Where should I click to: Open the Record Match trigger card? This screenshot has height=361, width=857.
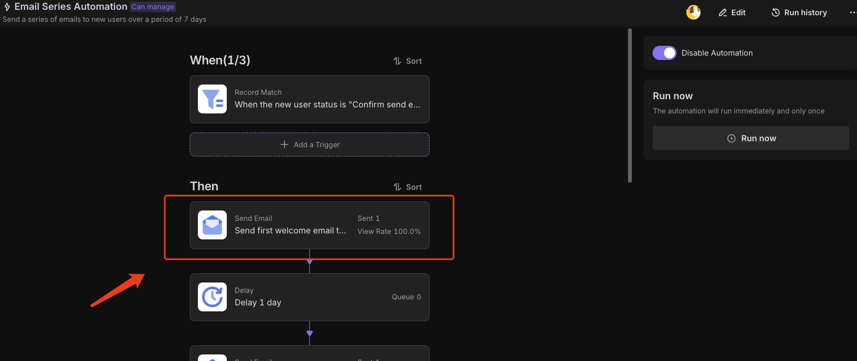[x=310, y=99]
